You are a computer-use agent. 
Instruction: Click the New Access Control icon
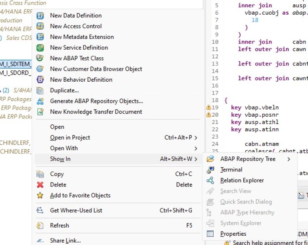pos(40,27)
